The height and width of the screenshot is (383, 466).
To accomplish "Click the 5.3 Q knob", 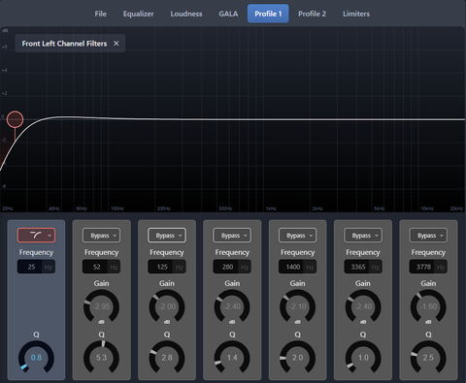I will pyautogui.click(x=101, y=358).
